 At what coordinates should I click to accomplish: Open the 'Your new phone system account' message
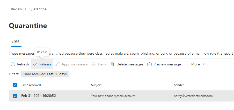pos(113,96)
